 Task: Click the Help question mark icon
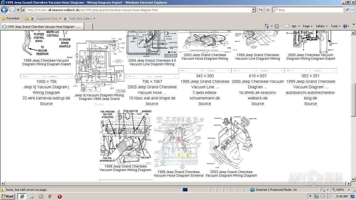[345, 26]
